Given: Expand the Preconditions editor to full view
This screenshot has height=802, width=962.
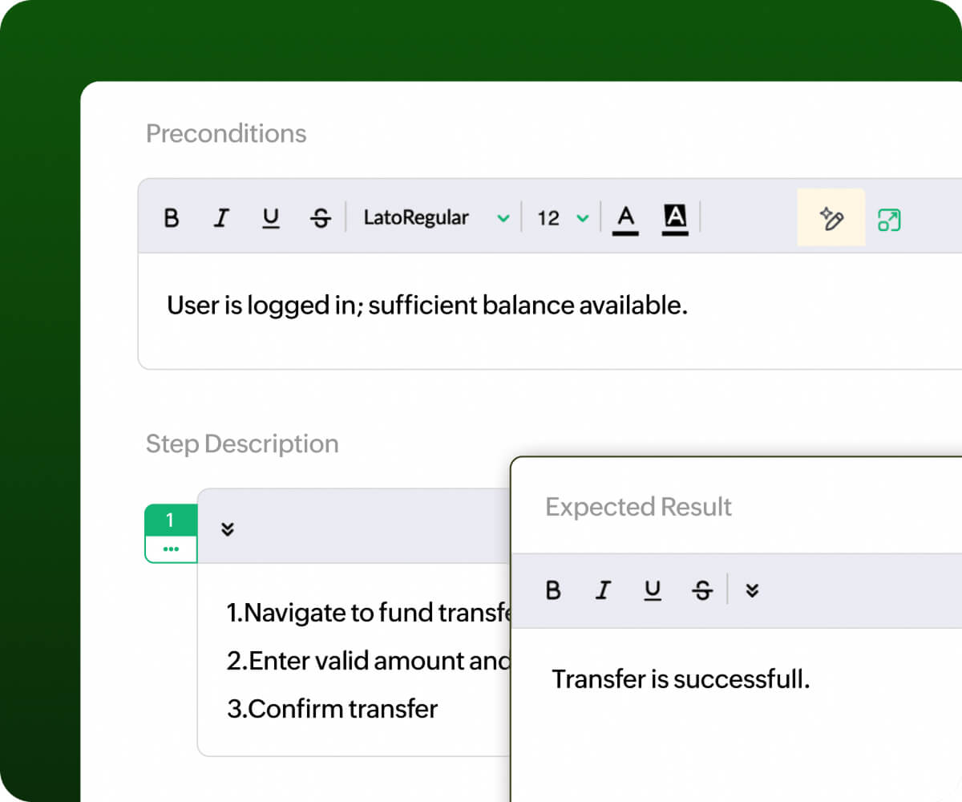Looking at the screenshot, I should click(889, 220).
